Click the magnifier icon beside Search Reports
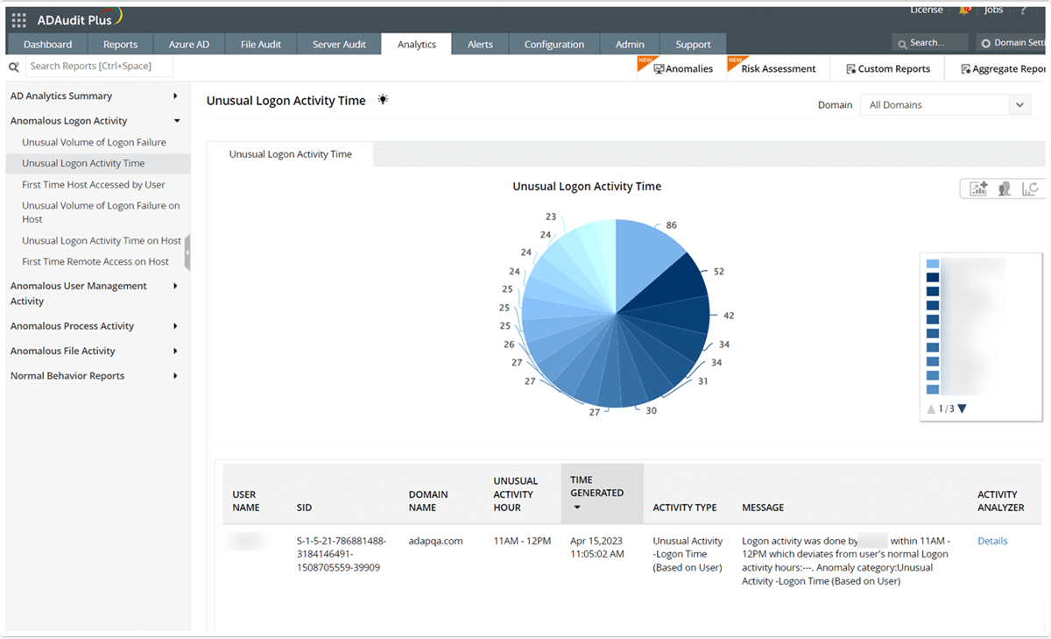Screen dimensions: 1051x639 (x=12, y=66)
